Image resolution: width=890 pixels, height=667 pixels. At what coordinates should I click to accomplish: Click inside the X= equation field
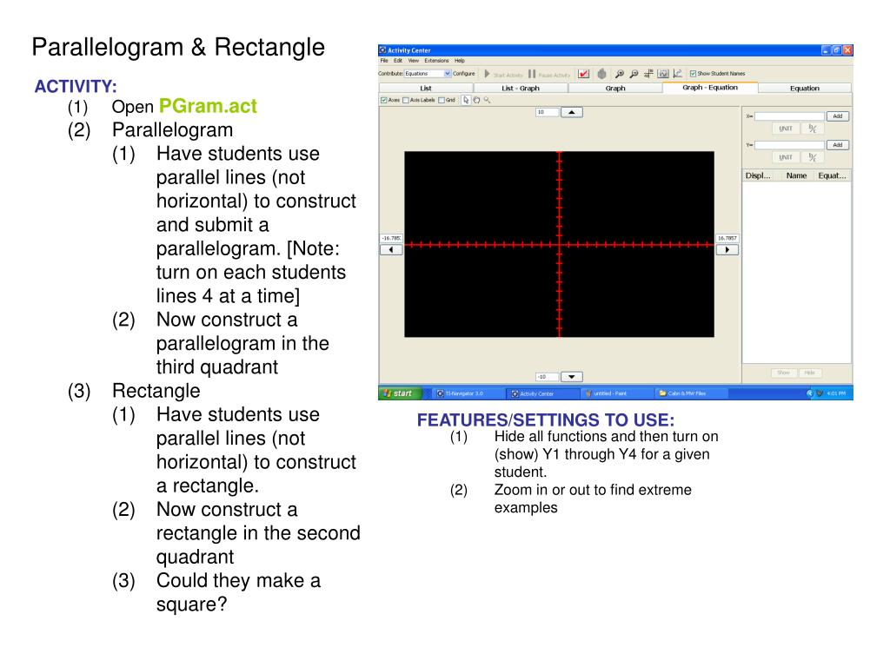789,116
